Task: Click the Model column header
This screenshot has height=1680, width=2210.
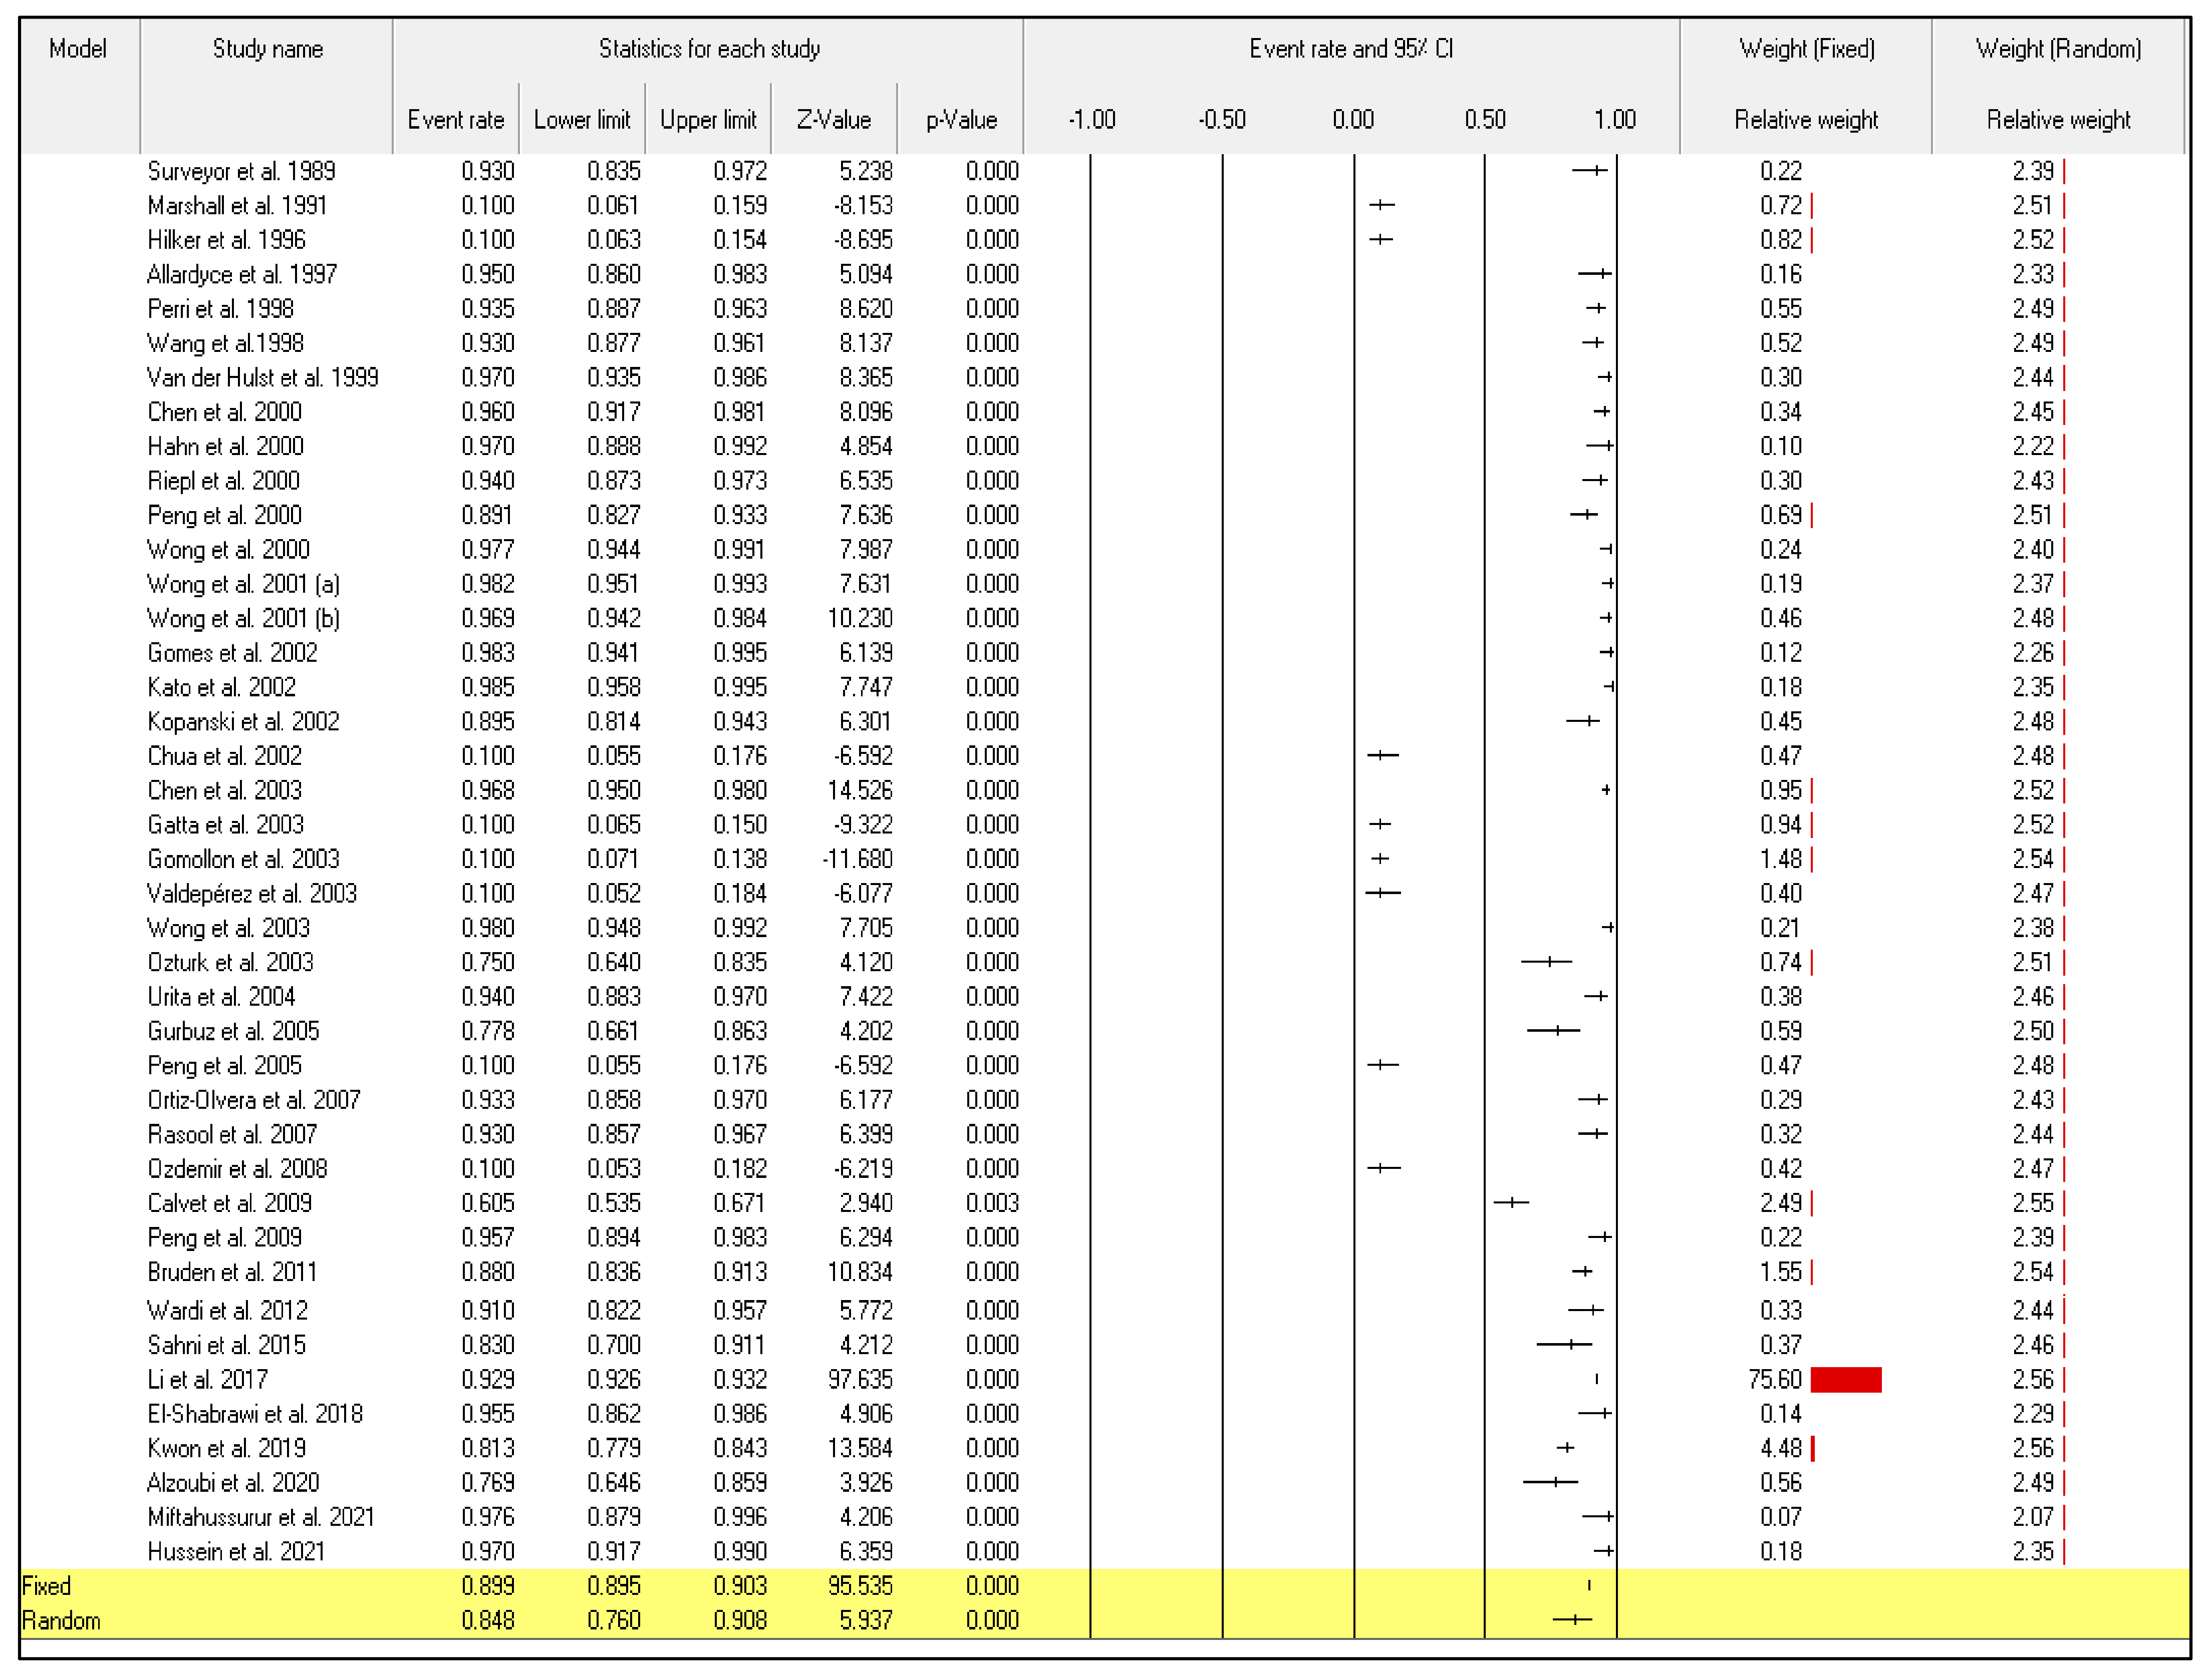Action: pos(78,49)
